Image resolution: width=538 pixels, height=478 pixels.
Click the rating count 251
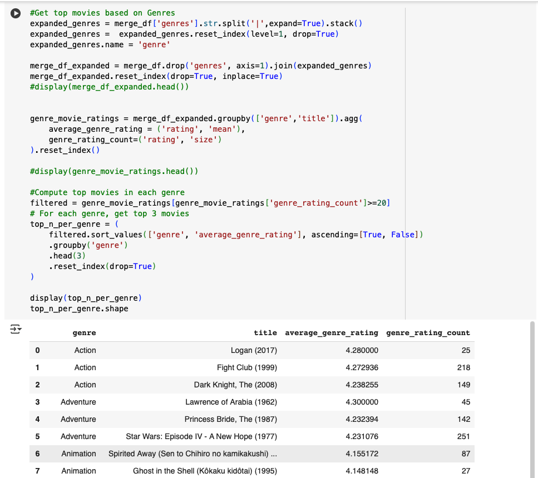(x=463, y=436)
